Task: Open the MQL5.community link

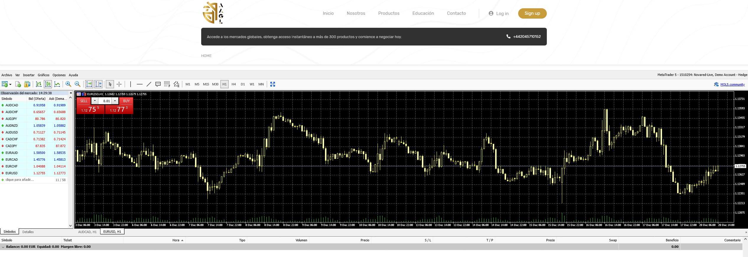Action: click(732, 84)
